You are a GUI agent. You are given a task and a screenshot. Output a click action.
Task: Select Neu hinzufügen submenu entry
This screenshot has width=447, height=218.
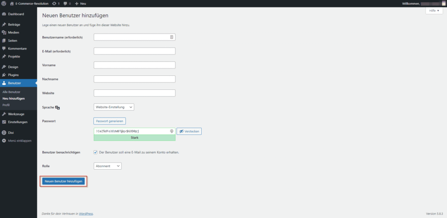point(14,99)
